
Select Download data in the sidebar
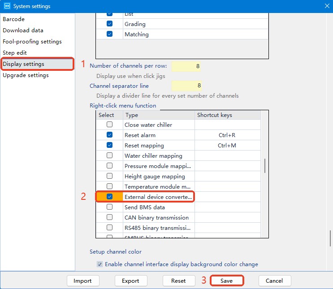pyautogui.click(x=23, y=30)
